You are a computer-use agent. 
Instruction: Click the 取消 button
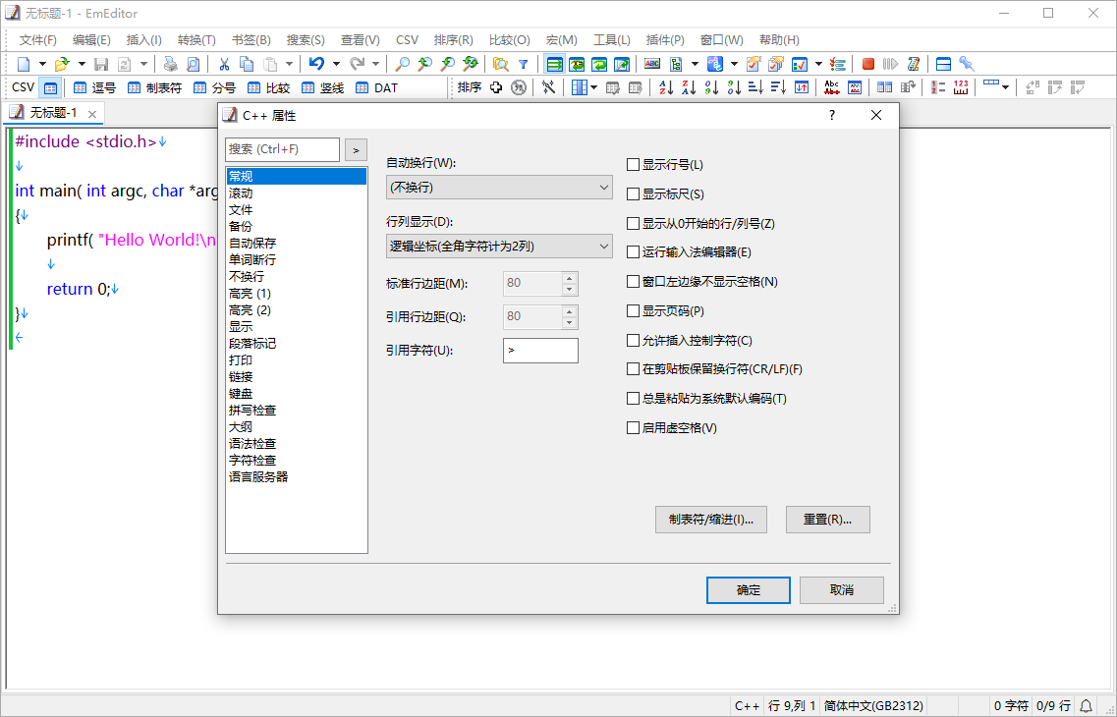tap(841, 589)
